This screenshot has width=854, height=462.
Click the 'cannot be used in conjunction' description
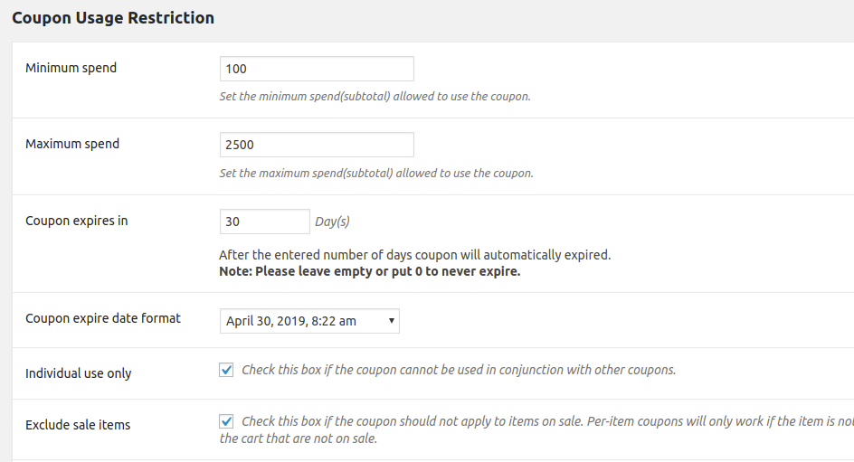pos(459,370)
